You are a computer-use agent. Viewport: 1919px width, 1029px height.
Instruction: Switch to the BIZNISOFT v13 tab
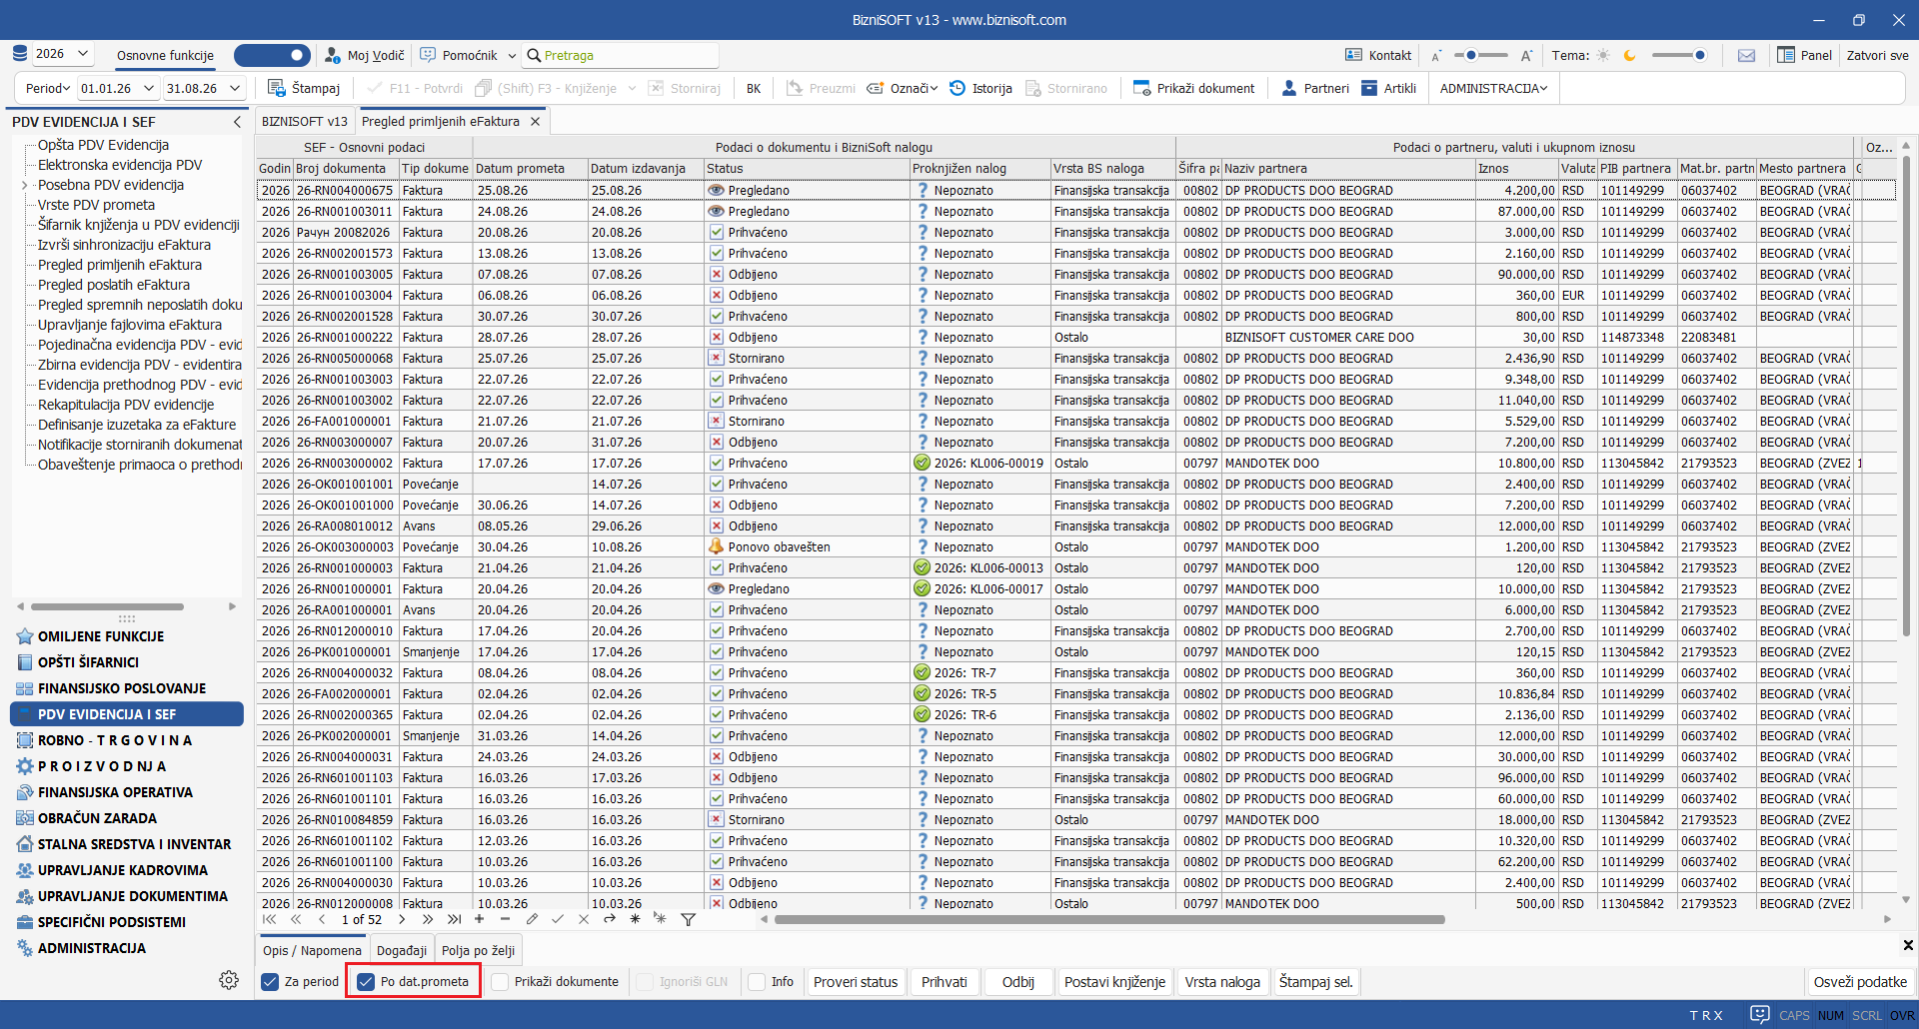point(304,121)
